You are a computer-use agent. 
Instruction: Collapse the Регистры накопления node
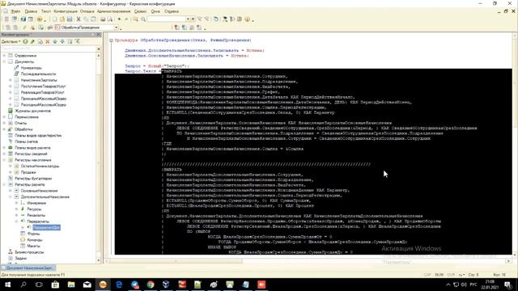click(4, 160)
